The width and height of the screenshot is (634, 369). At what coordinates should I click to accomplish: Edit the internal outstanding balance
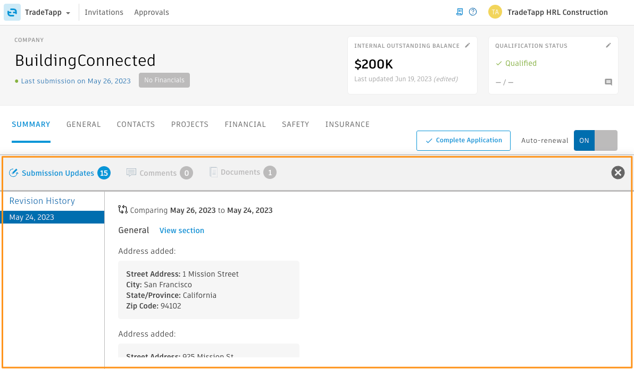(x=468, y=46)
